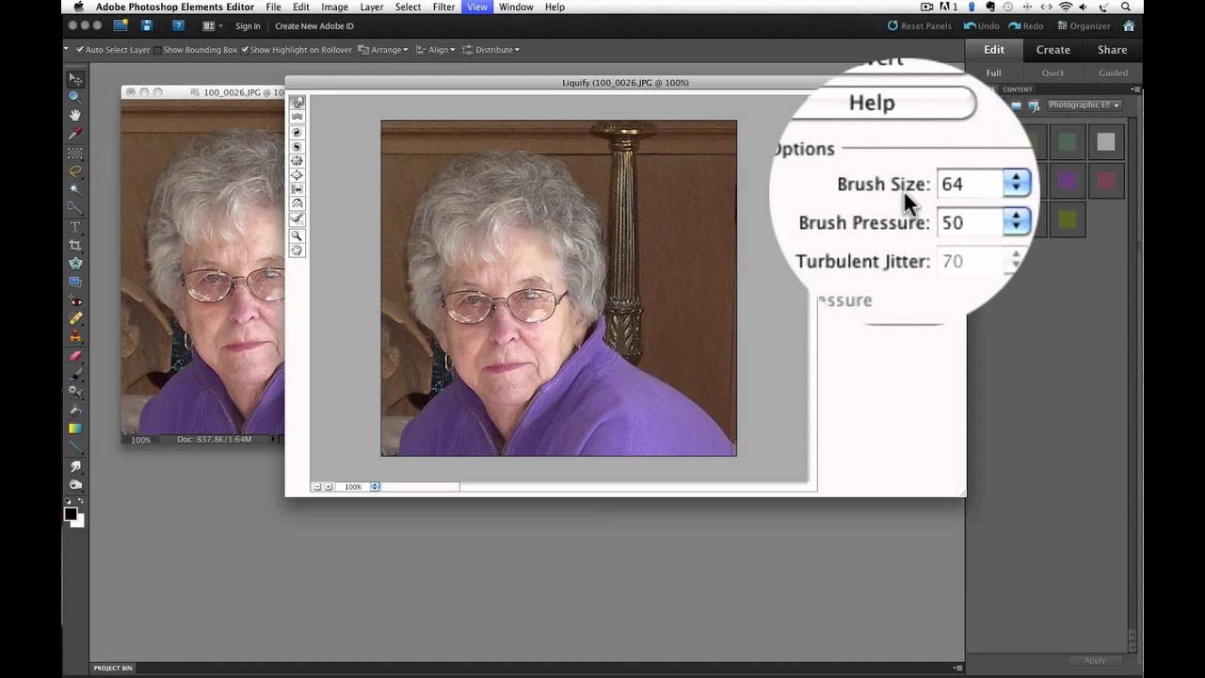Enable Show Bounding Box checkbox

[157, 50]
